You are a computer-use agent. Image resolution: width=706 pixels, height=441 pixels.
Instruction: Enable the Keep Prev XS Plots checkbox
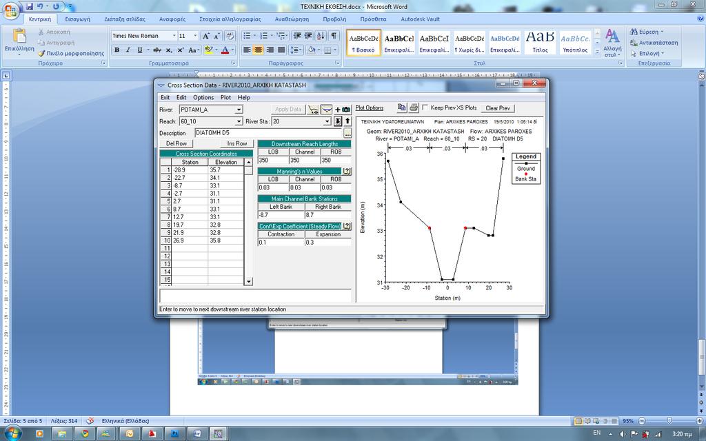pyautogui.click(x=425, y=107)
